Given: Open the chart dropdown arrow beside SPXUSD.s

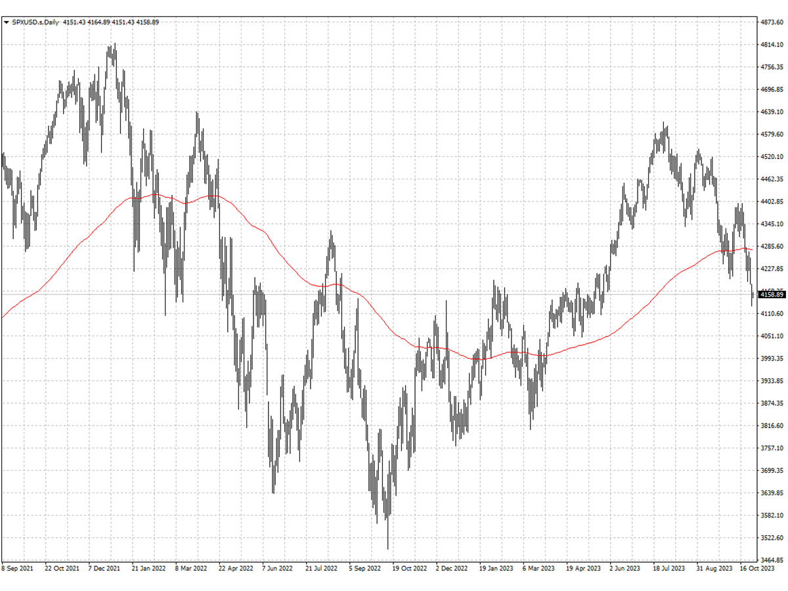Looking at the screenshot, I should [x=7, y=22].
